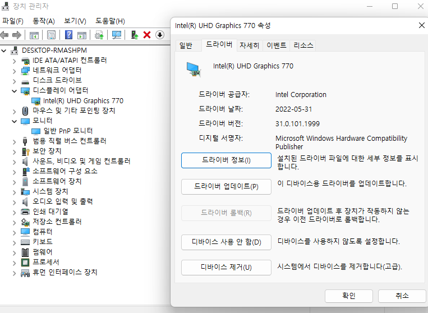
Task: Click the Back arrow in the toolbar
Action: 4,35
